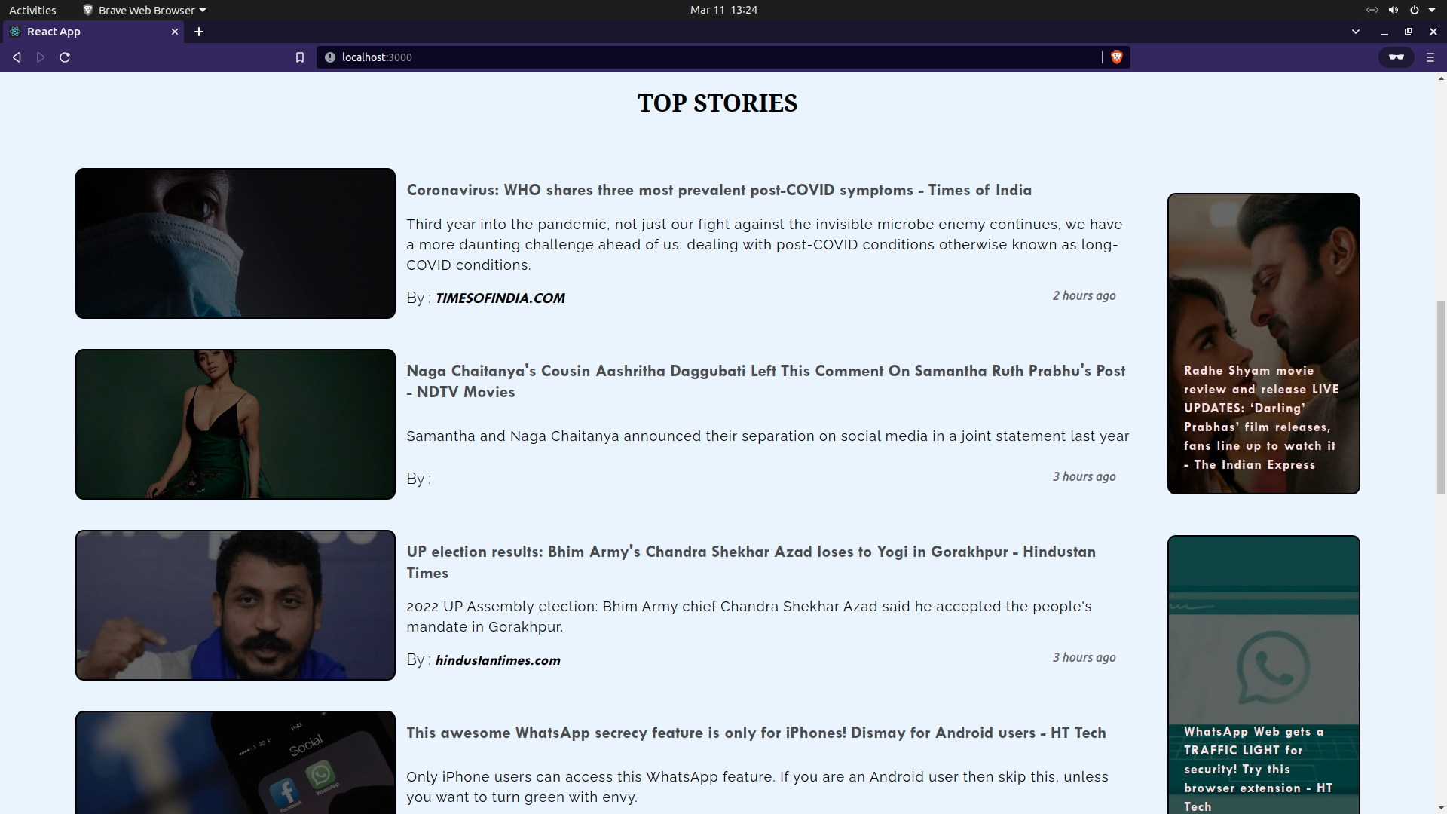
Task: Open the Brave hamburger menu icon
Action: pyautogui.click(x=1430, y=57)
